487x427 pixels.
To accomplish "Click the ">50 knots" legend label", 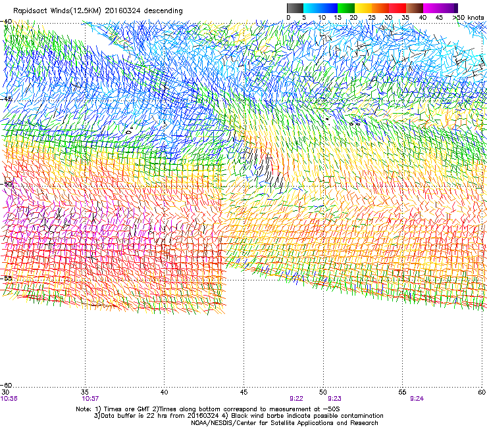I will 468,18.
